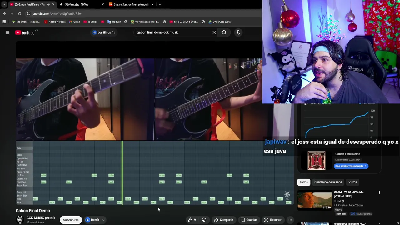Switch to Stream Stars on fire tab

tap(131, 4)
